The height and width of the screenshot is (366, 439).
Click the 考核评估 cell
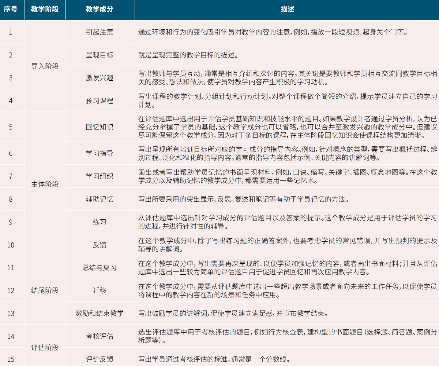click(x=99, y=336)
